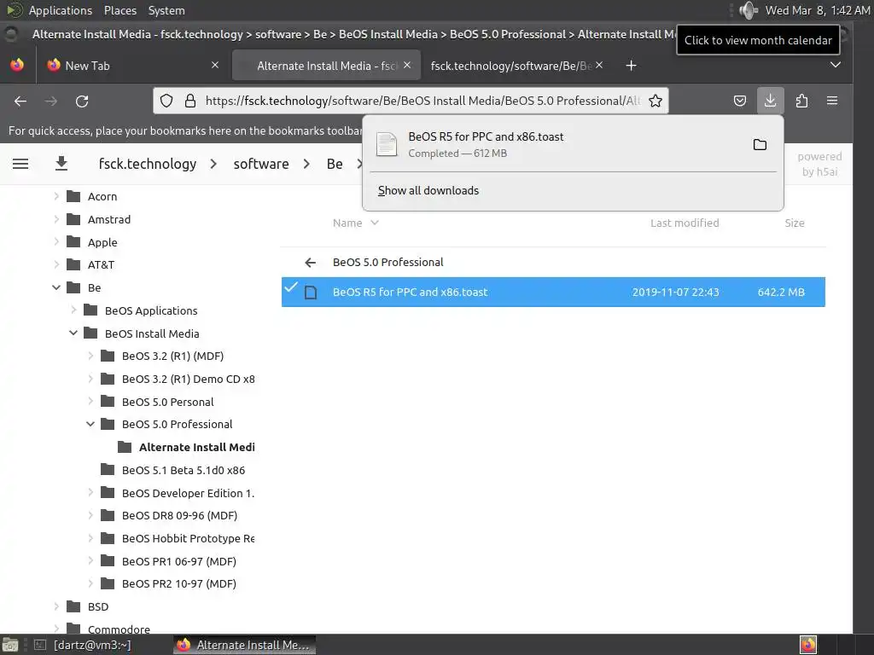
Task: Click the Firefox View pinned icon
Action: tap(17, 65)
